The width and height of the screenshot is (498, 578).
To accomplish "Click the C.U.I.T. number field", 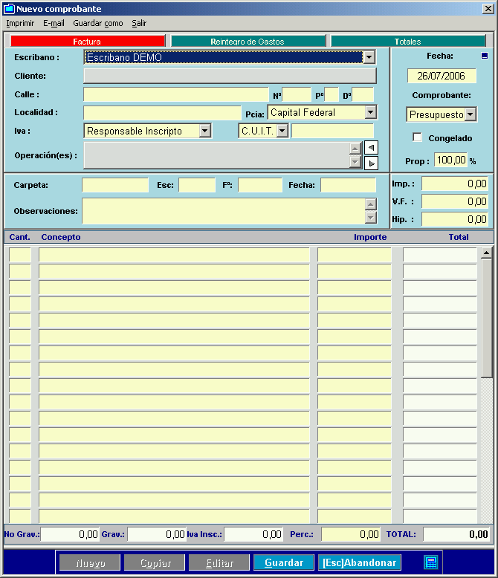I will [x=333, y=131].
